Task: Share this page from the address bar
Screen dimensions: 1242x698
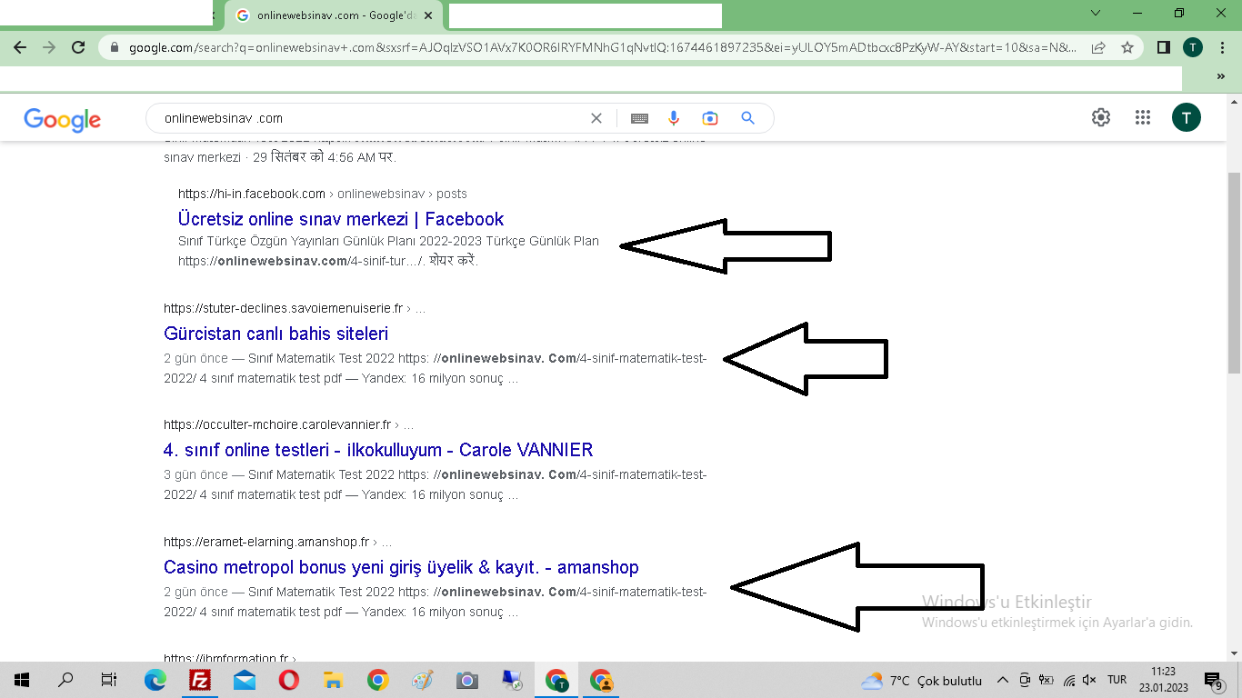Action: tap(1098, 47)
